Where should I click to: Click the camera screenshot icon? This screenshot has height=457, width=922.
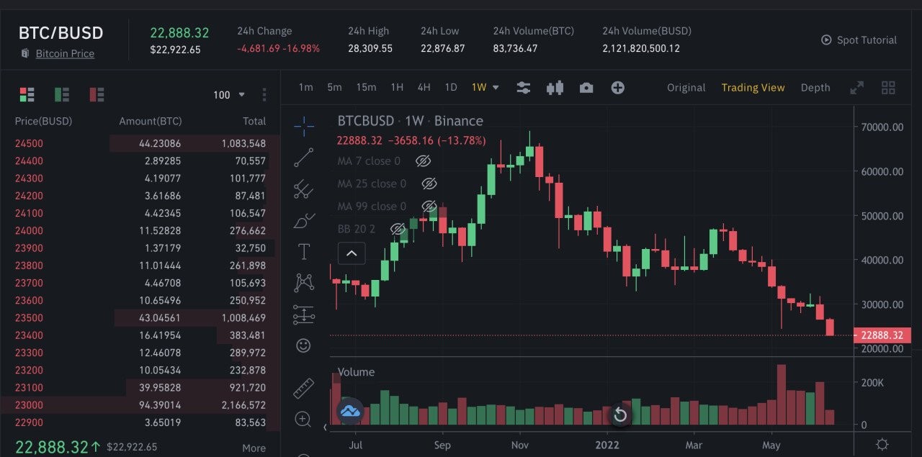(x=586, y=88)
